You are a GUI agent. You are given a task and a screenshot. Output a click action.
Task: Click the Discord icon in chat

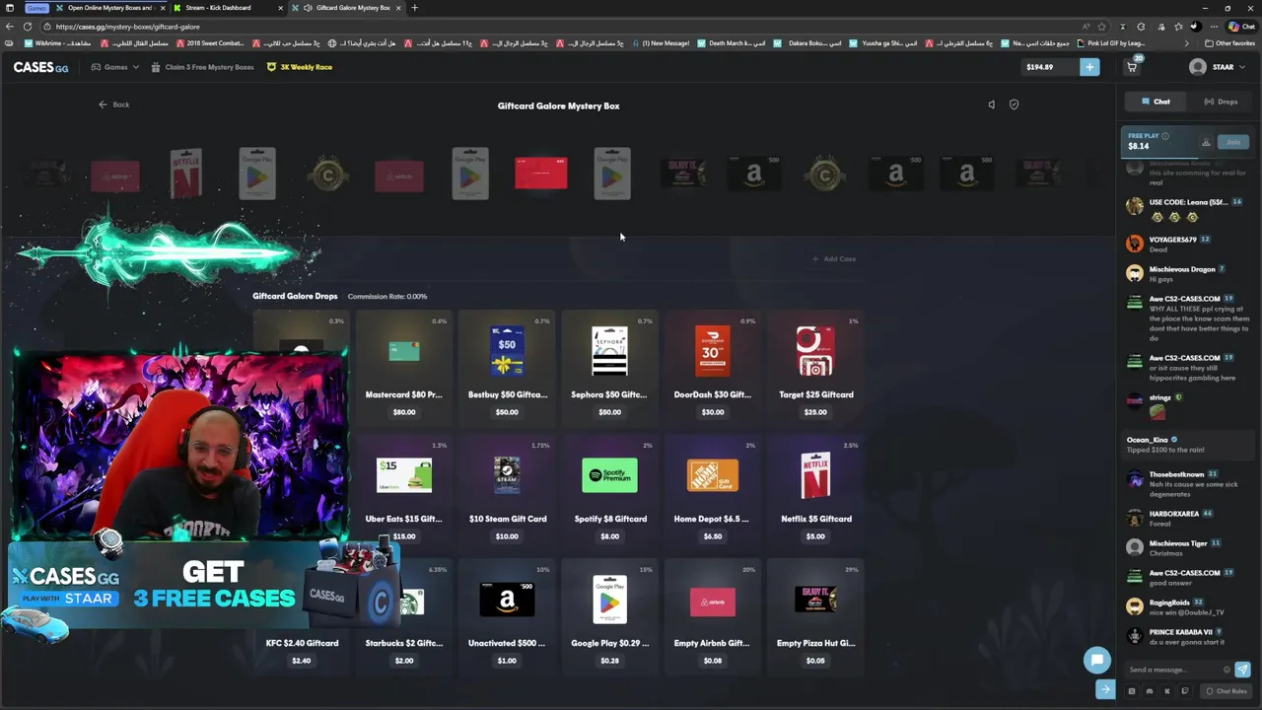(1150, 691)
